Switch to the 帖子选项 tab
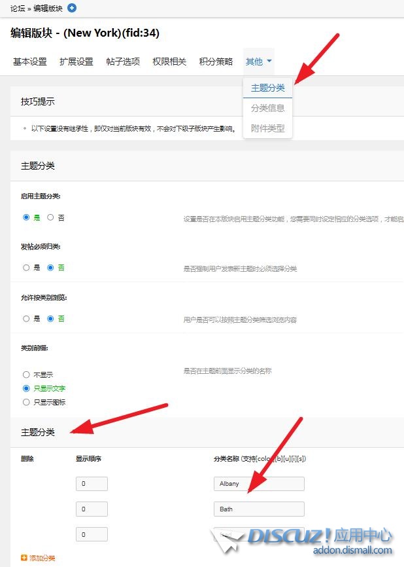Image resolution: width=404 pixels, height=567 pixels. (x=123, y=62)
